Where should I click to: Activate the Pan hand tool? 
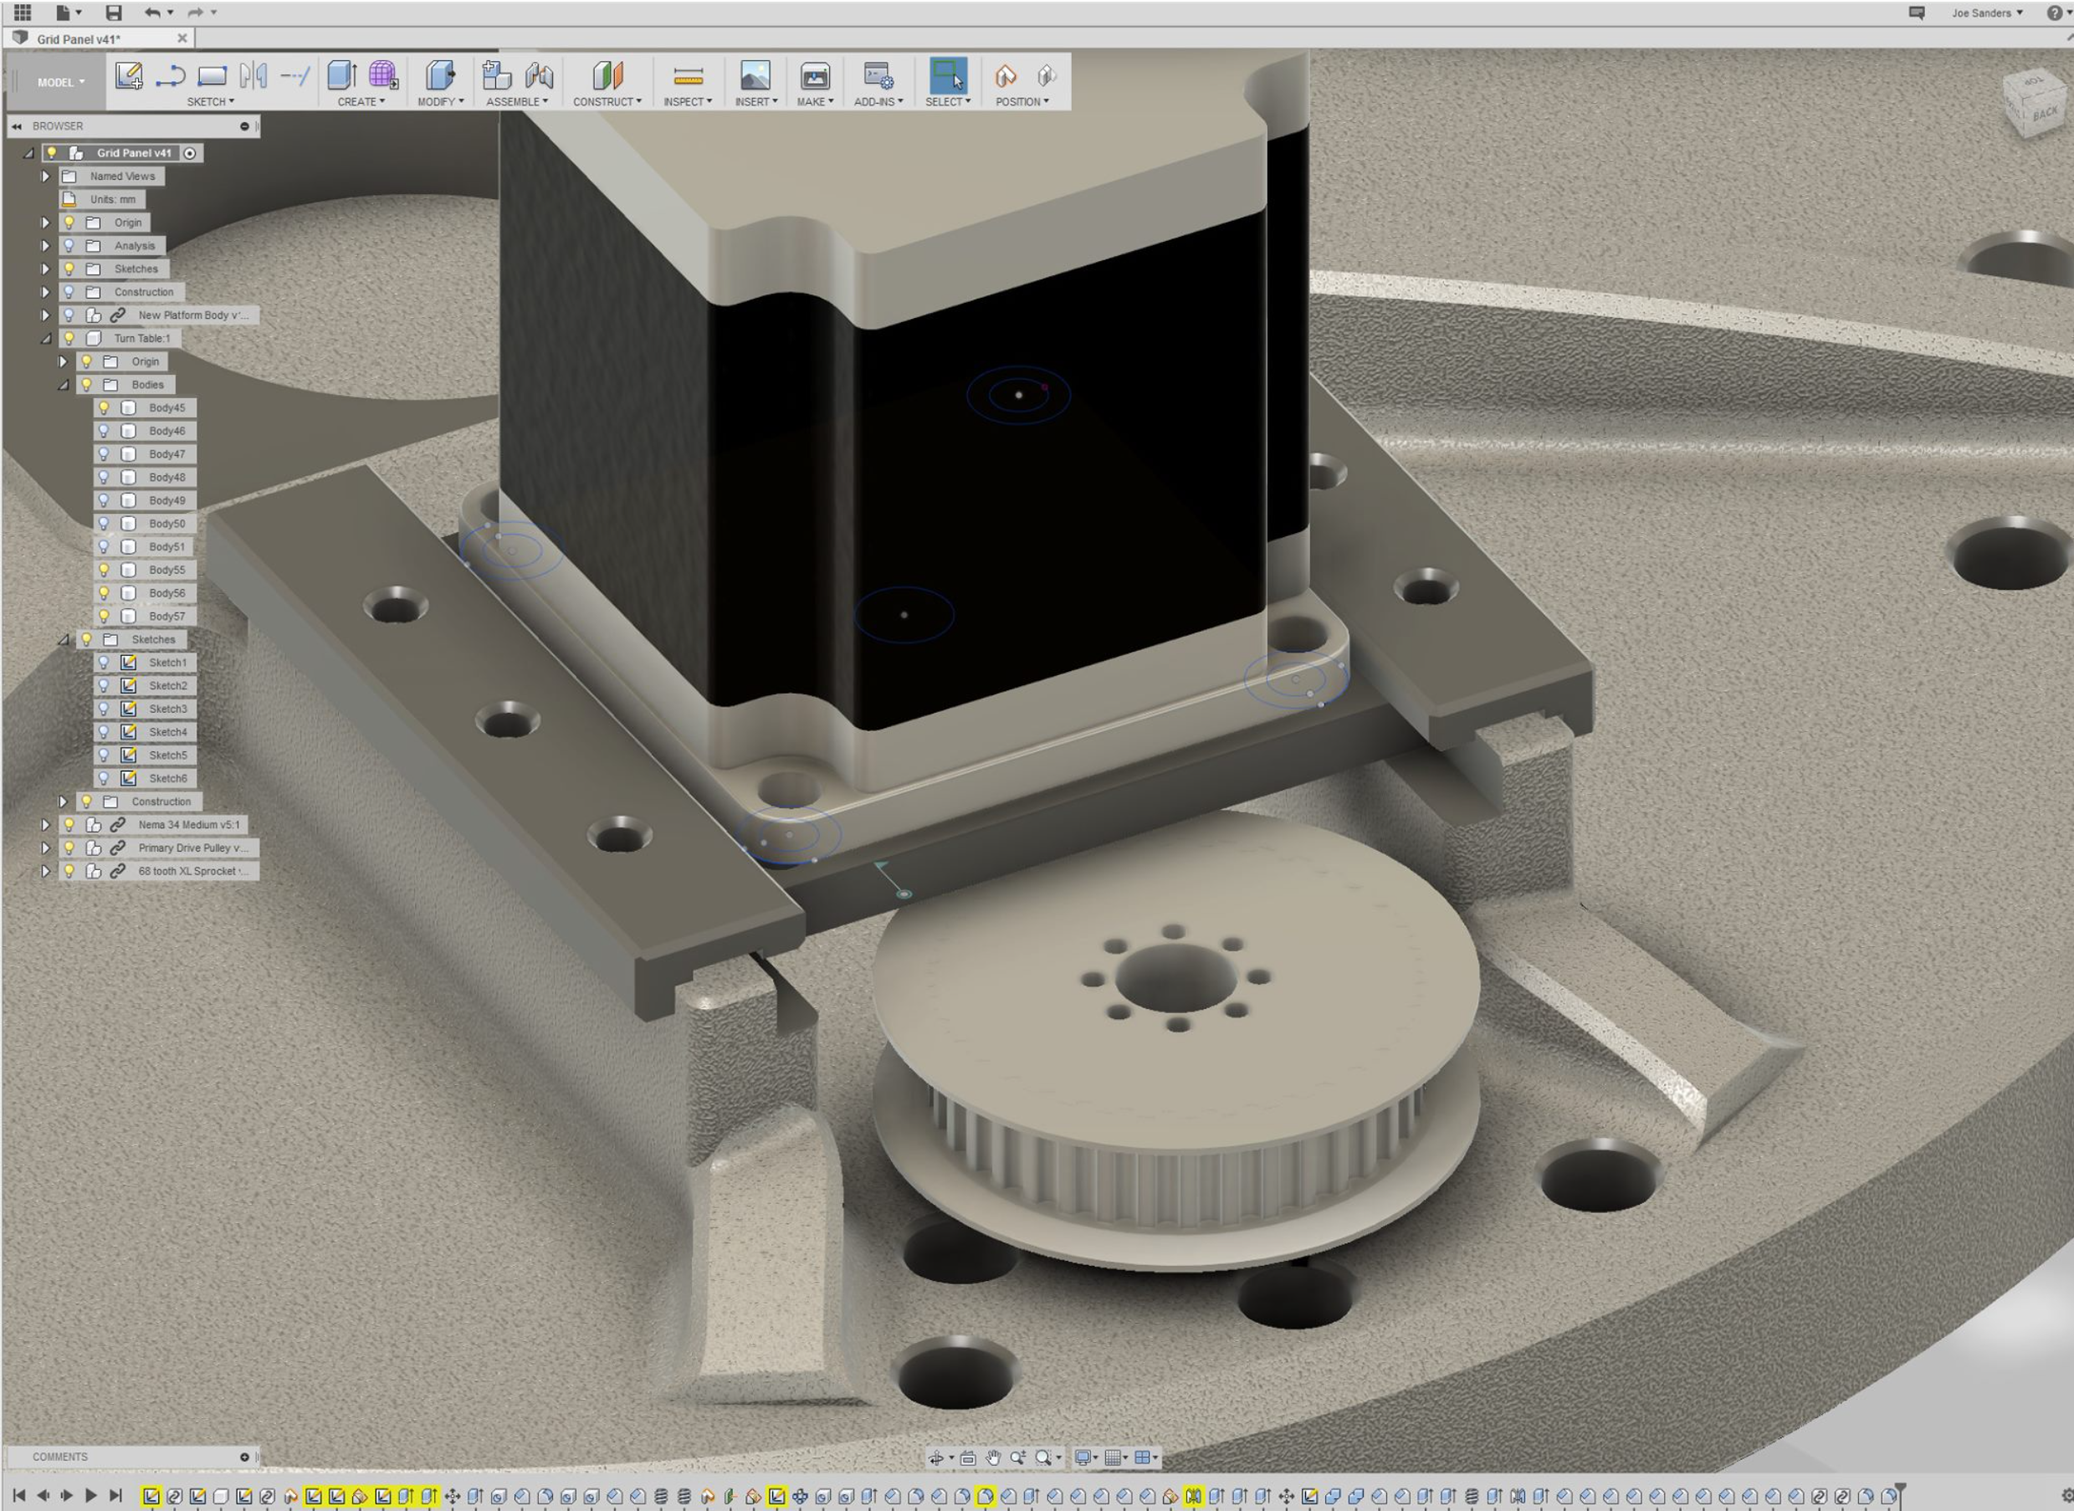pyautogui.click(x=993, y=1457)
